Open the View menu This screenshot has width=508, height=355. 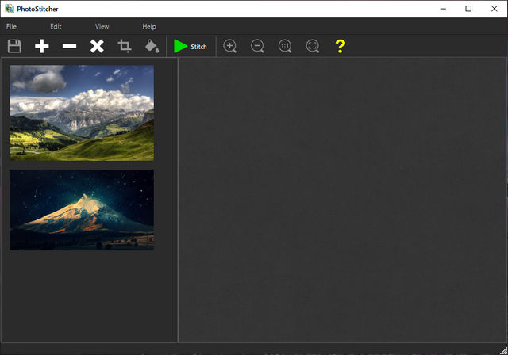coord(102,27)
